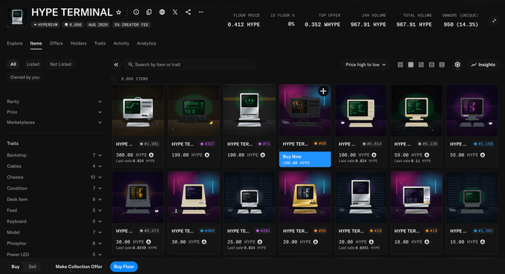Screen dimensions: 505x274
Task: Click the share icon in header
Action: click(188, 12)
